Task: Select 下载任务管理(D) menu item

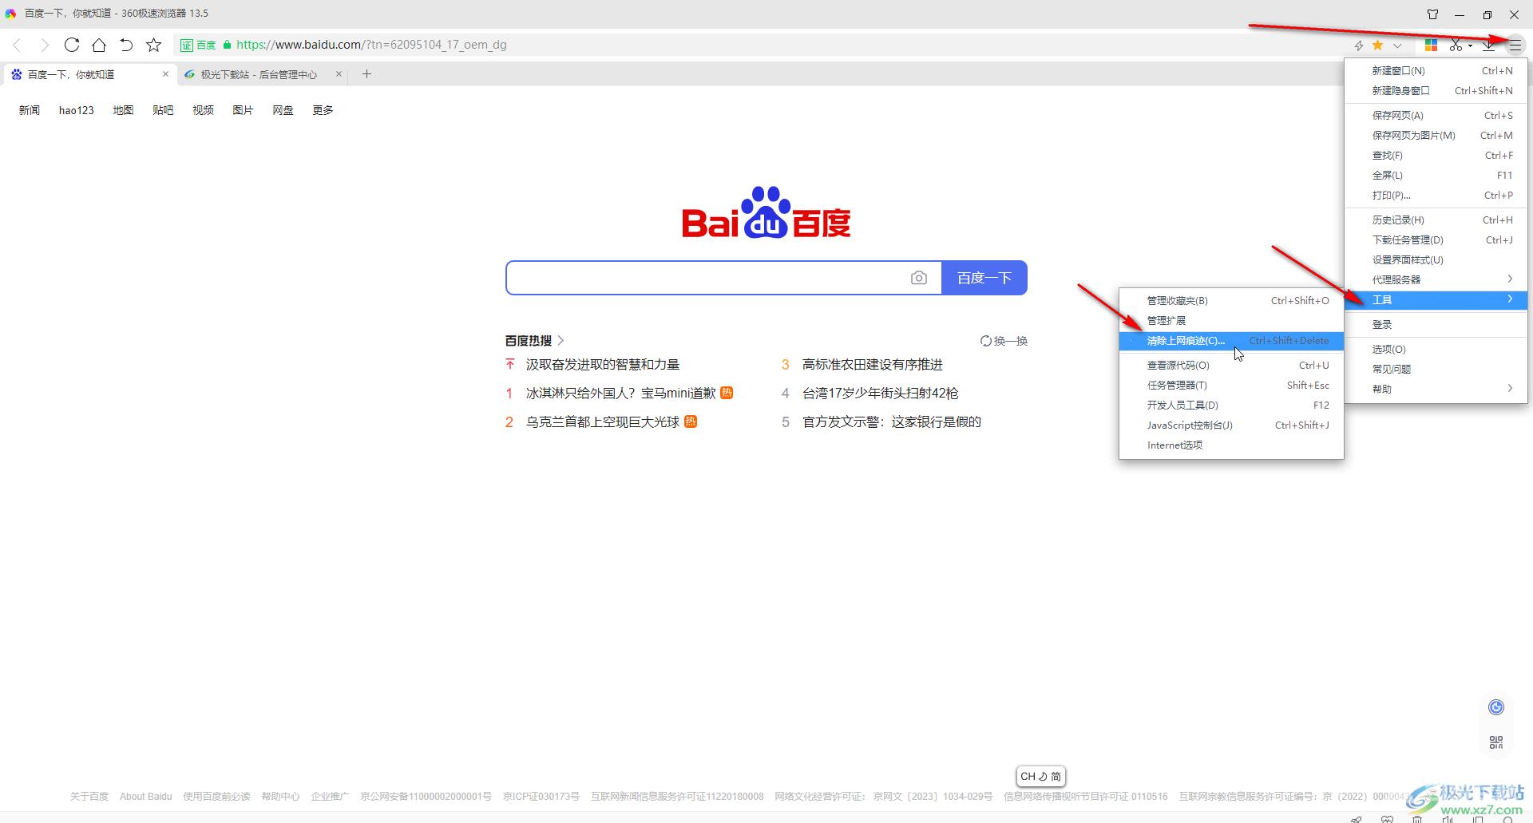Action: [x=1436, y=239]
